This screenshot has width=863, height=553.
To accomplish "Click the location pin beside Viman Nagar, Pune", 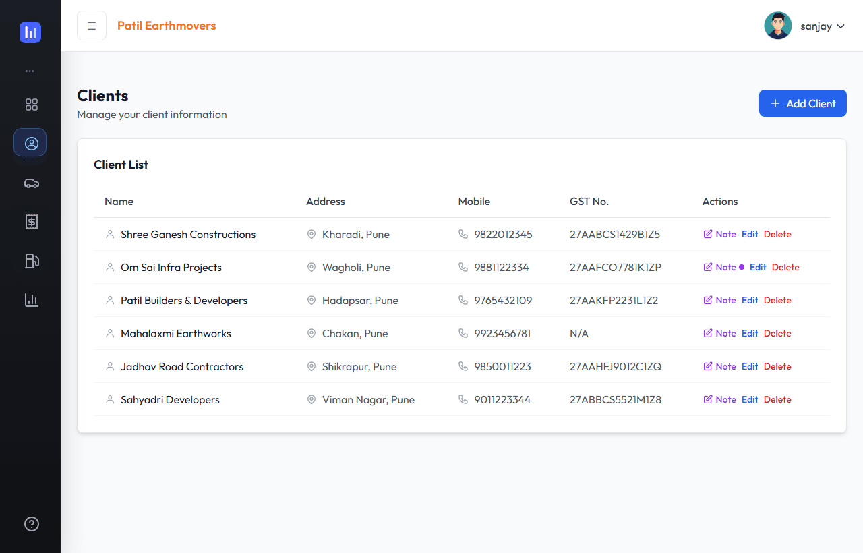I will 311,399.
